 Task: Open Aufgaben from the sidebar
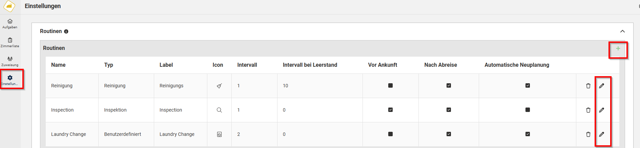point(10,24)
